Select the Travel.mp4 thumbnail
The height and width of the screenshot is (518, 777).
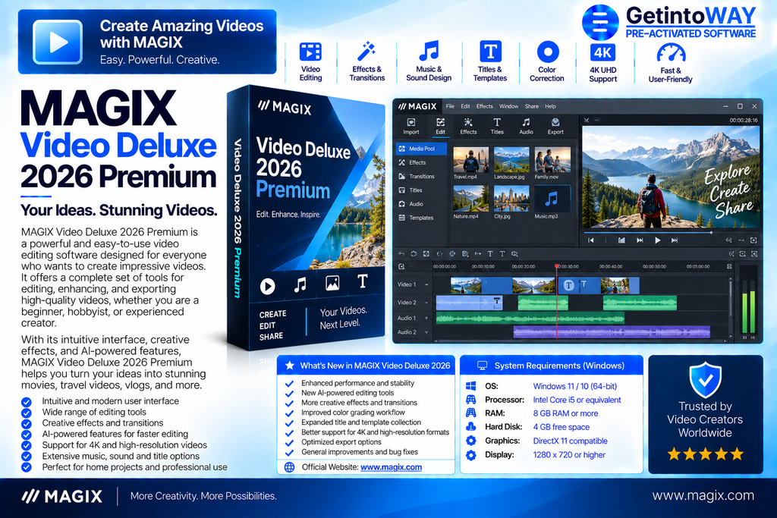(470, 159)
